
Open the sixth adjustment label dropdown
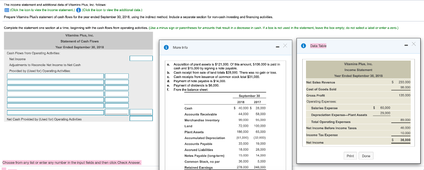(x=55, y=106)
